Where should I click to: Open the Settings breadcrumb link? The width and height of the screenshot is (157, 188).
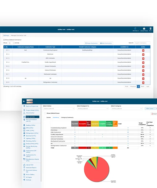tap(6, 35)
